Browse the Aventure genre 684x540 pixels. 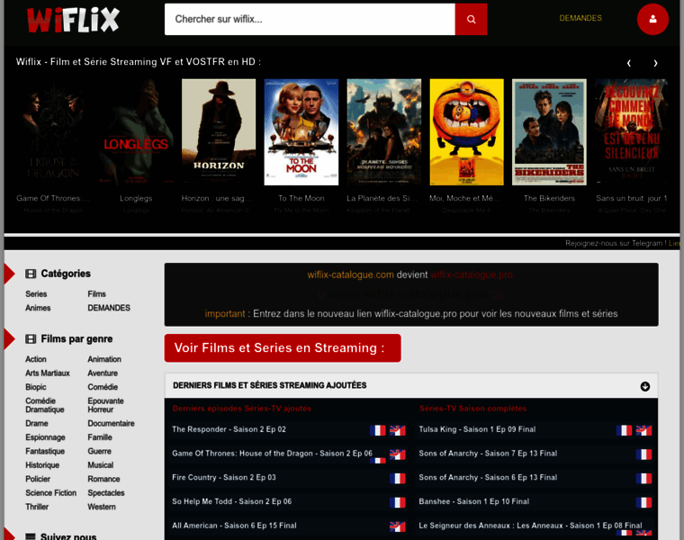pyautogui.click(x=103, y=373)
